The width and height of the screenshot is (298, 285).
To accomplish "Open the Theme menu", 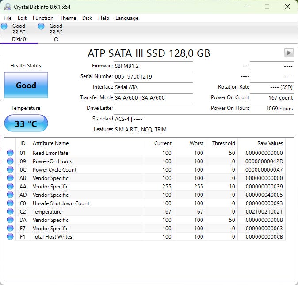I will pos(68,18).
